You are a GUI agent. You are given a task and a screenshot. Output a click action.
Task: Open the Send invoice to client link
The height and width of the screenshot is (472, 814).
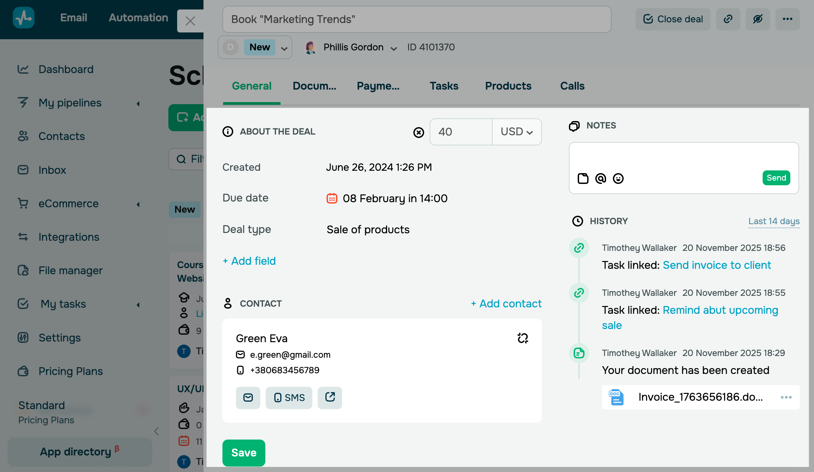[717, 265]
